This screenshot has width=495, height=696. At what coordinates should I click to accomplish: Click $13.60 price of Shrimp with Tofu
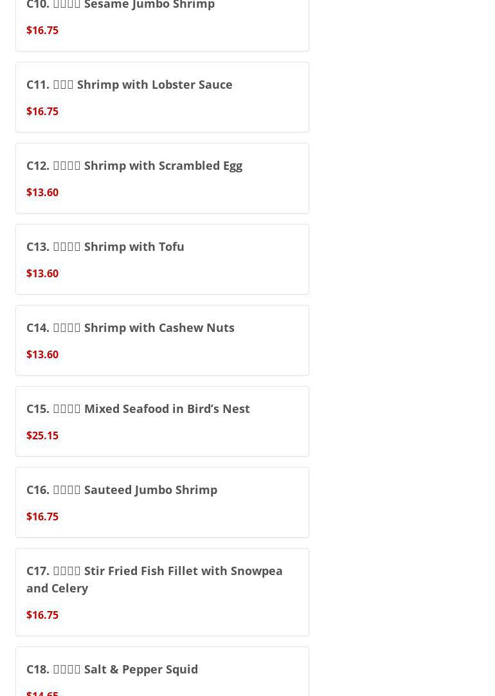click(42, 273)
